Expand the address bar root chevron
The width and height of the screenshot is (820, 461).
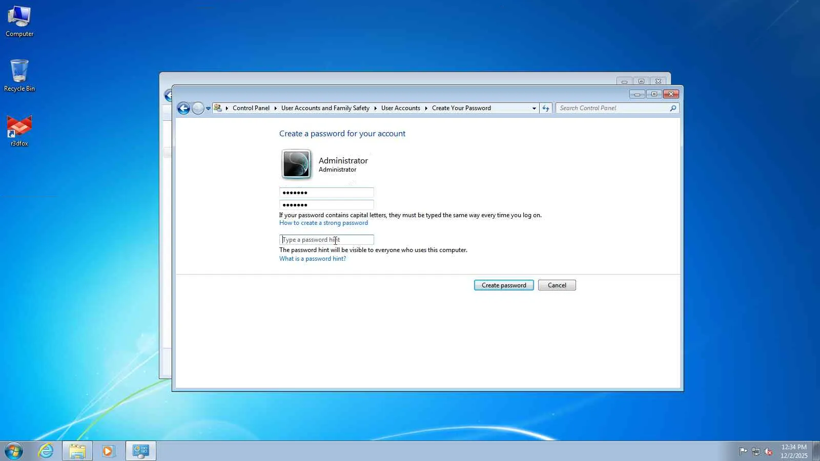pyautogui.click(x=227, y=108)
